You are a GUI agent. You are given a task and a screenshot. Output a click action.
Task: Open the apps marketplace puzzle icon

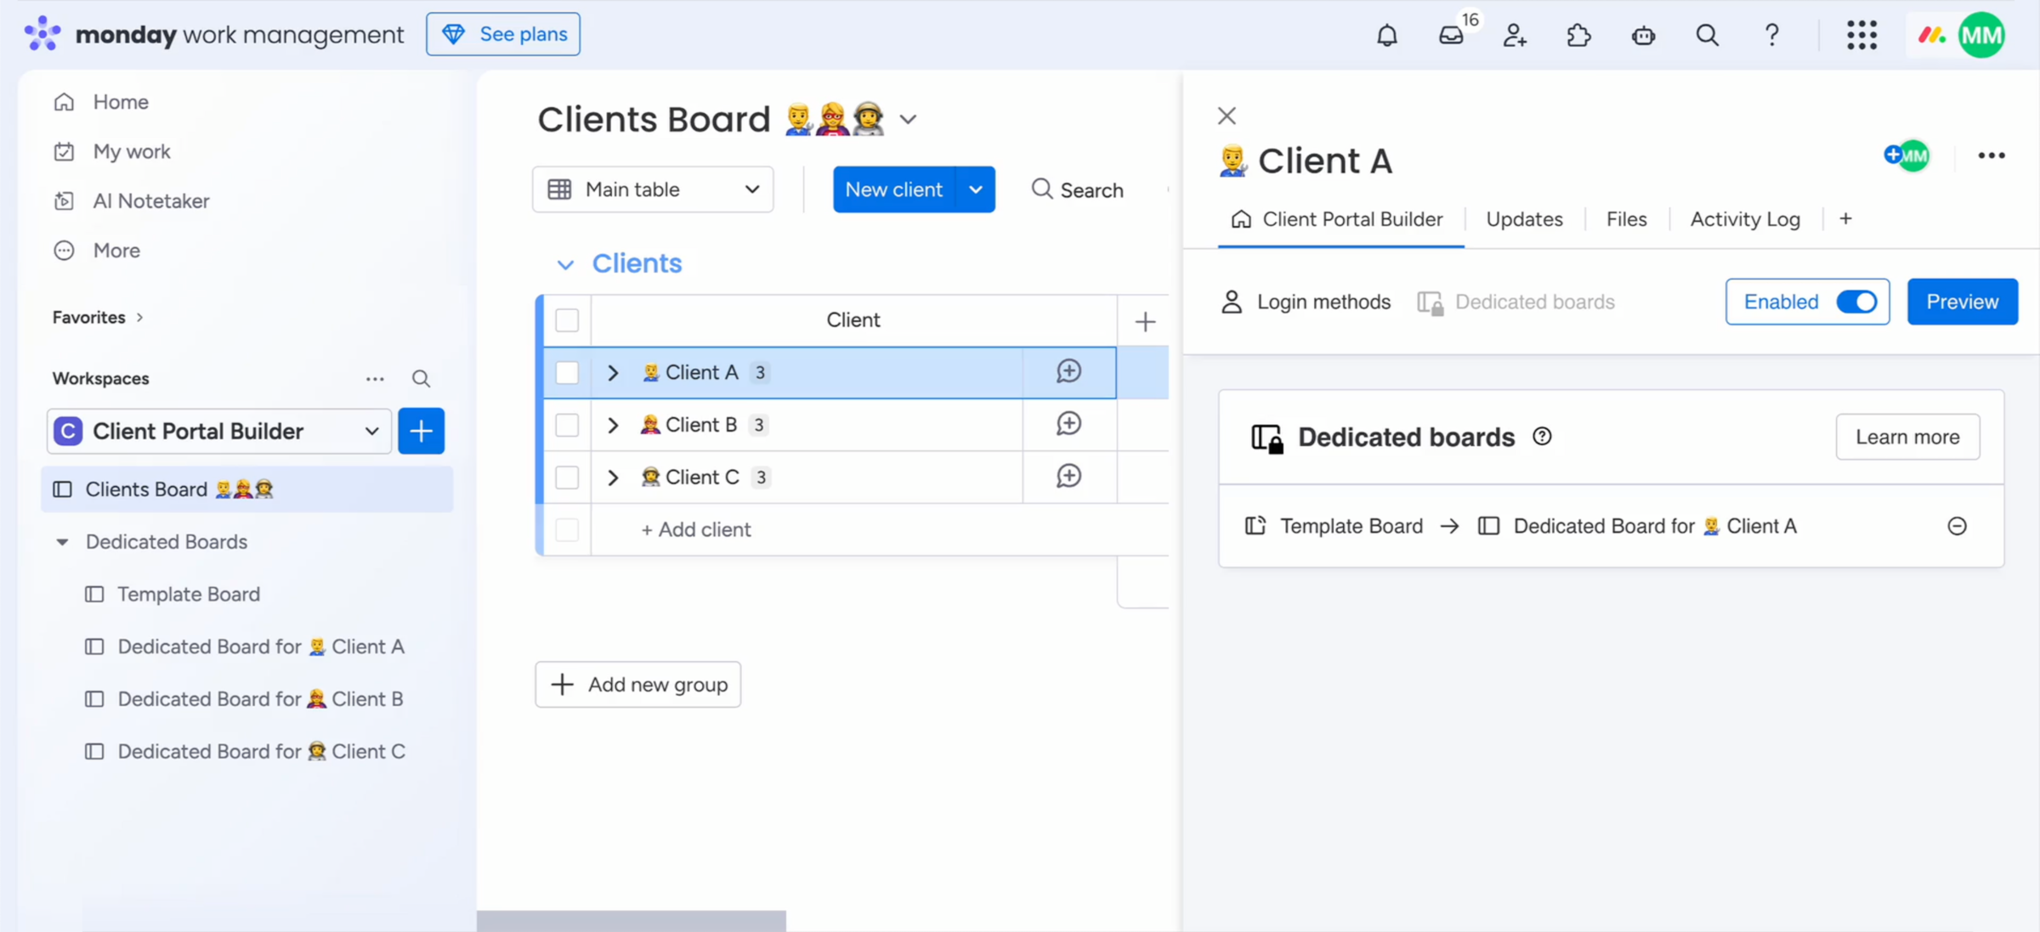point(1579,35)
